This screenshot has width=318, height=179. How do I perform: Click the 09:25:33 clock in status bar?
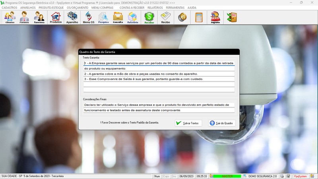click(x=202, y=176)
